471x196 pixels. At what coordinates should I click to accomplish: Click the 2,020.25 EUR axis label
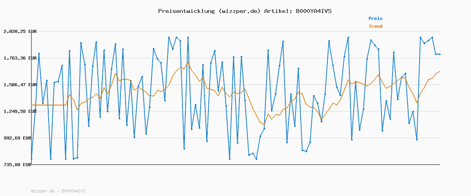20,31
